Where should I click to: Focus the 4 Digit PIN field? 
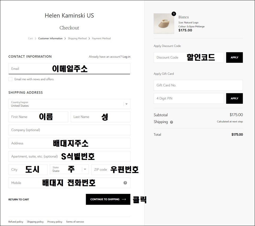coord(189,98)
